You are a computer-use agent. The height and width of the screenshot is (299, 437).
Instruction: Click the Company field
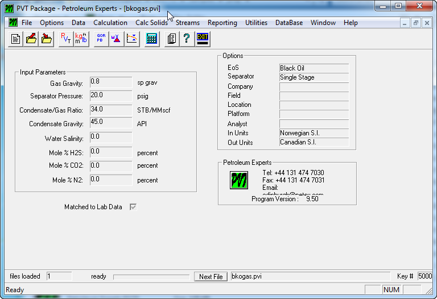coord(314,87)
